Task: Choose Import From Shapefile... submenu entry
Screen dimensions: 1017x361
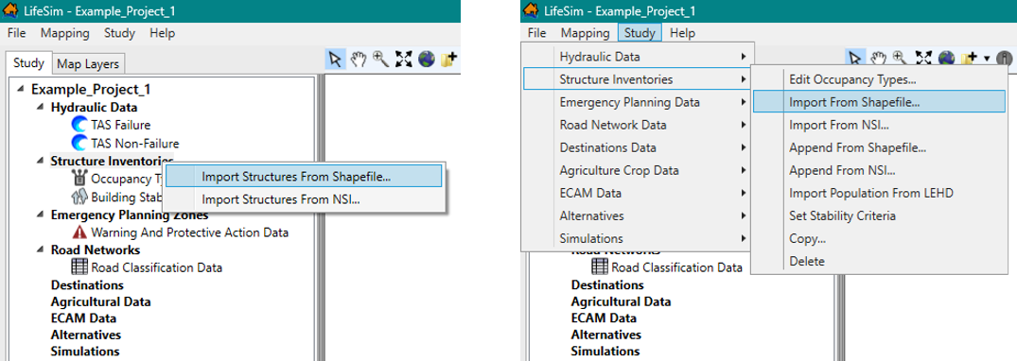Action: tap(879, 102)
